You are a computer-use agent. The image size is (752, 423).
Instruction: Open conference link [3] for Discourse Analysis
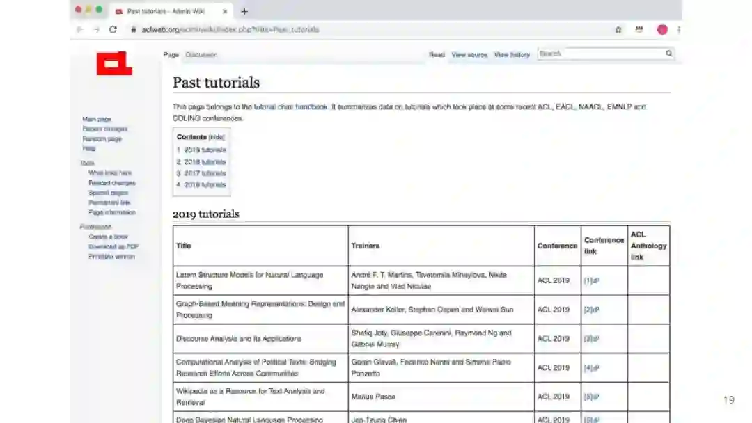(x=591, y=339)
